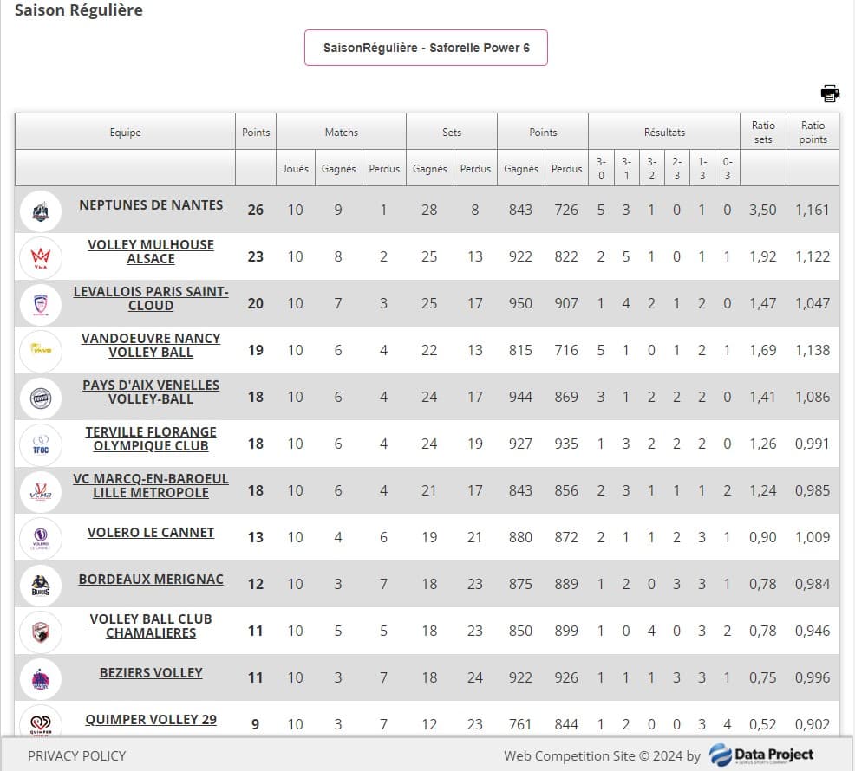
Task: Click the Beziers Volley team logo
Action: coord(41,678)
